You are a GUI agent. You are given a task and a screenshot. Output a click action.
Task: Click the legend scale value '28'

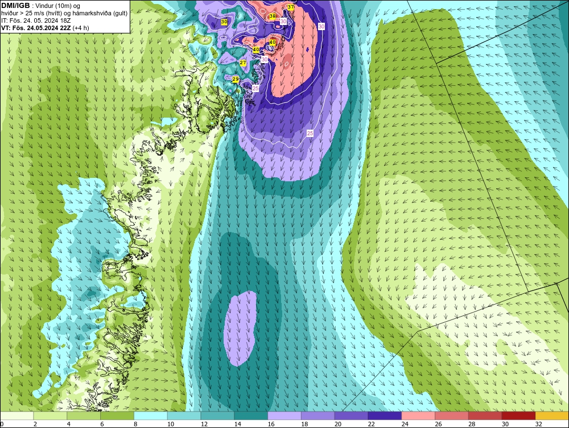click(x=472, y=424)
